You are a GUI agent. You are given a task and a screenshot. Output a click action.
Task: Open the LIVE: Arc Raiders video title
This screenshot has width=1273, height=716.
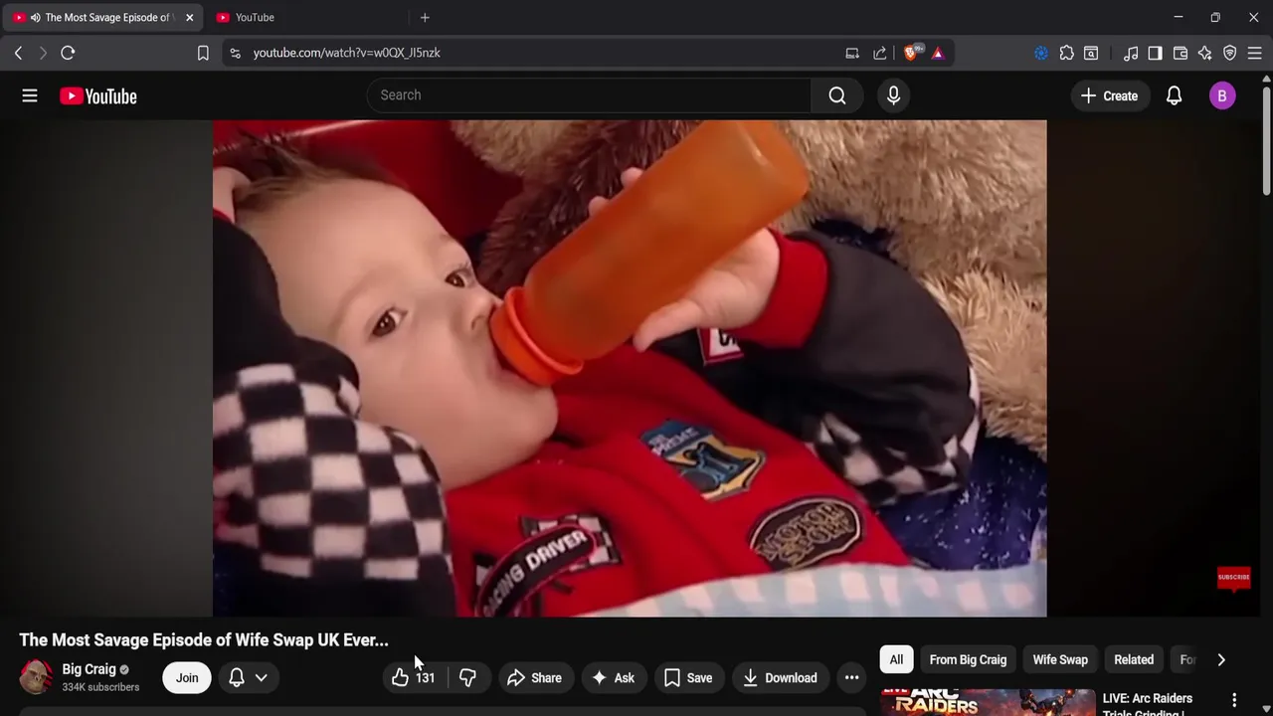tap(1148, 704)
